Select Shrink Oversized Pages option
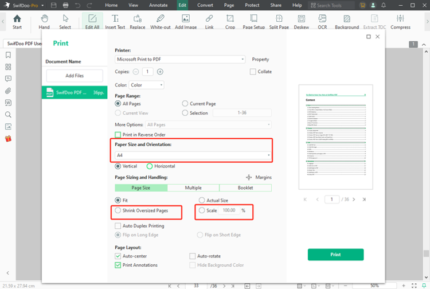 point(118,210)
